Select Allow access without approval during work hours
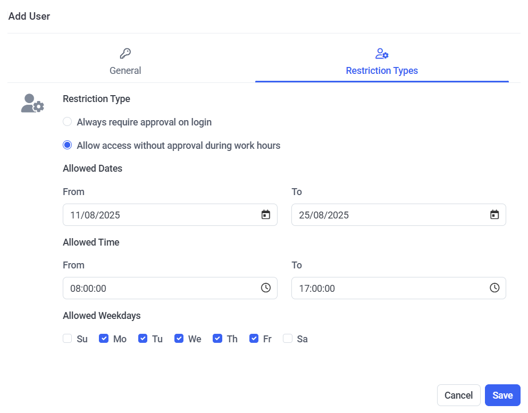This screenshot has width=528, height=413. click(x=68, y=146)
